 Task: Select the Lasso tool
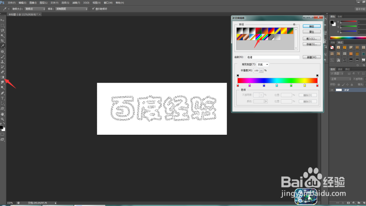pyautogui.click(x=3, y=31)
